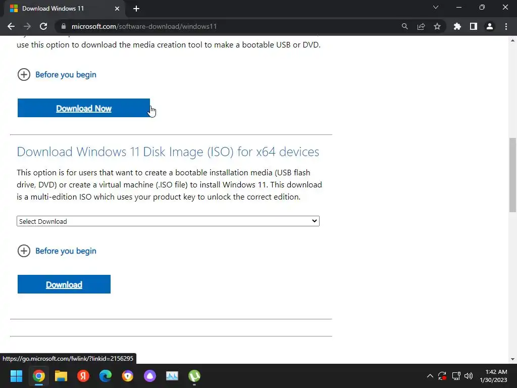This screenshot has height=388, width=517.
Task: Open Google Chrome from the taskbar
Action: (38, 376)
